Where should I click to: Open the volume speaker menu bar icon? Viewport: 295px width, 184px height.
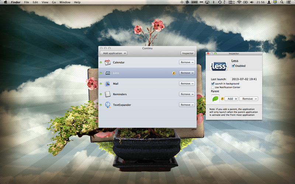252,2
